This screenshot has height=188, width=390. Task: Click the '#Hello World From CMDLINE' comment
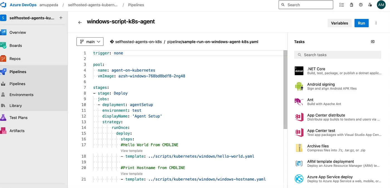(x=149, y=145)
